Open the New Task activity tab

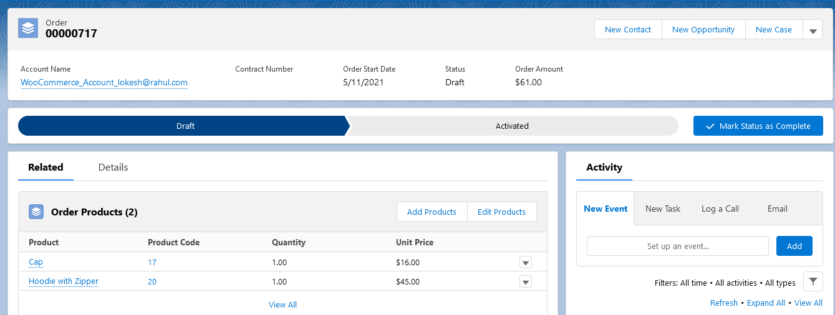click(x=663, y=209)
